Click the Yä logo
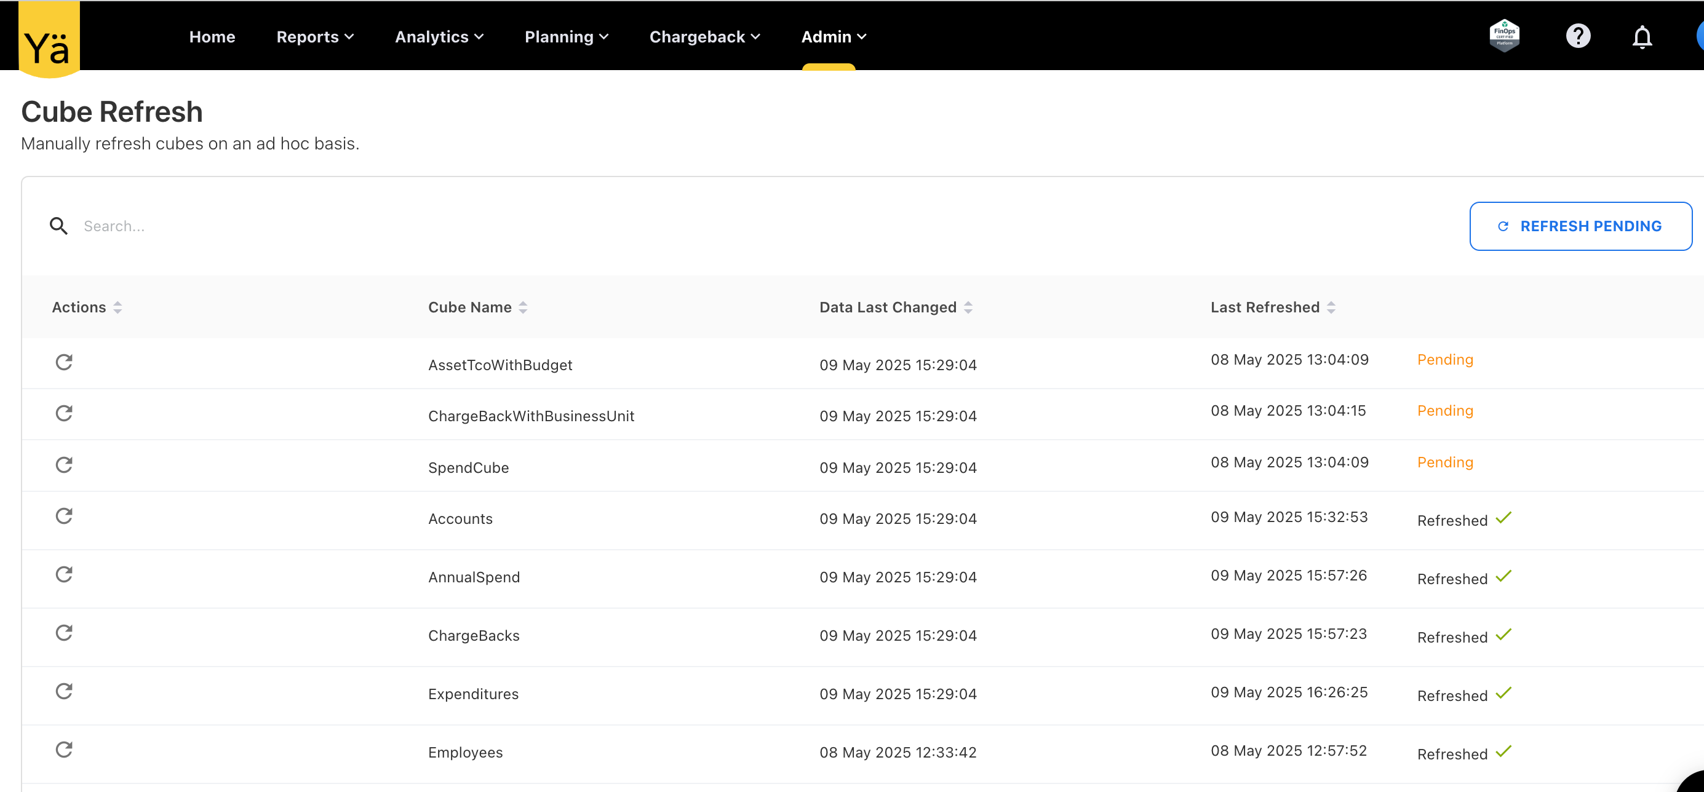 pos(48,41)
